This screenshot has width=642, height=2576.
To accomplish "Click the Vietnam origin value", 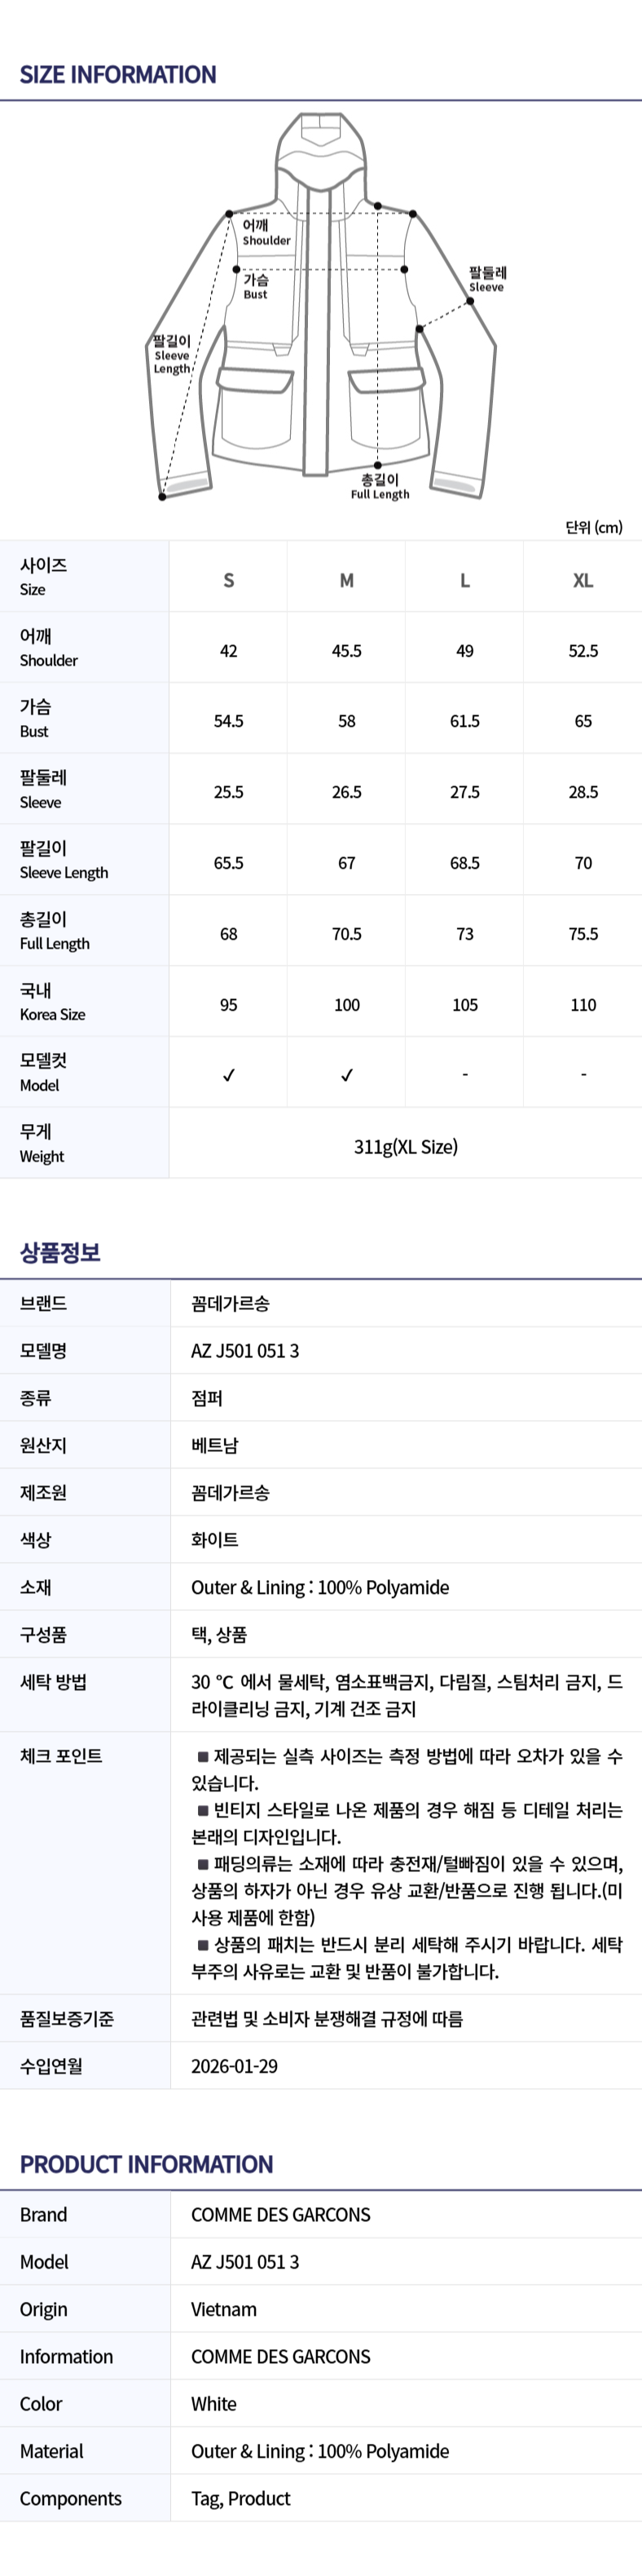I will (224, 2309).
